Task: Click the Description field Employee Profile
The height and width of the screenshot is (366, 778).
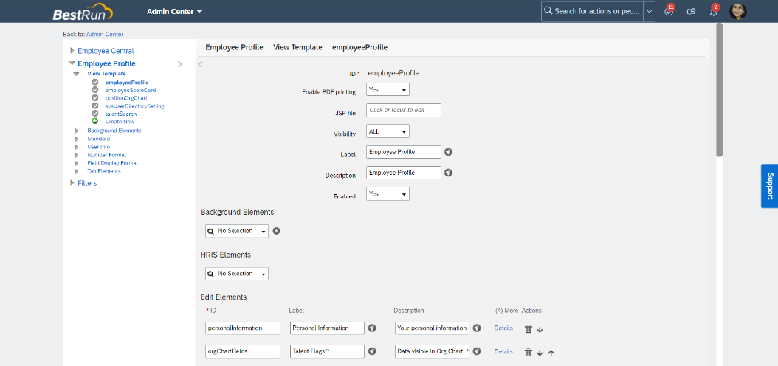Action: (403, 173)
